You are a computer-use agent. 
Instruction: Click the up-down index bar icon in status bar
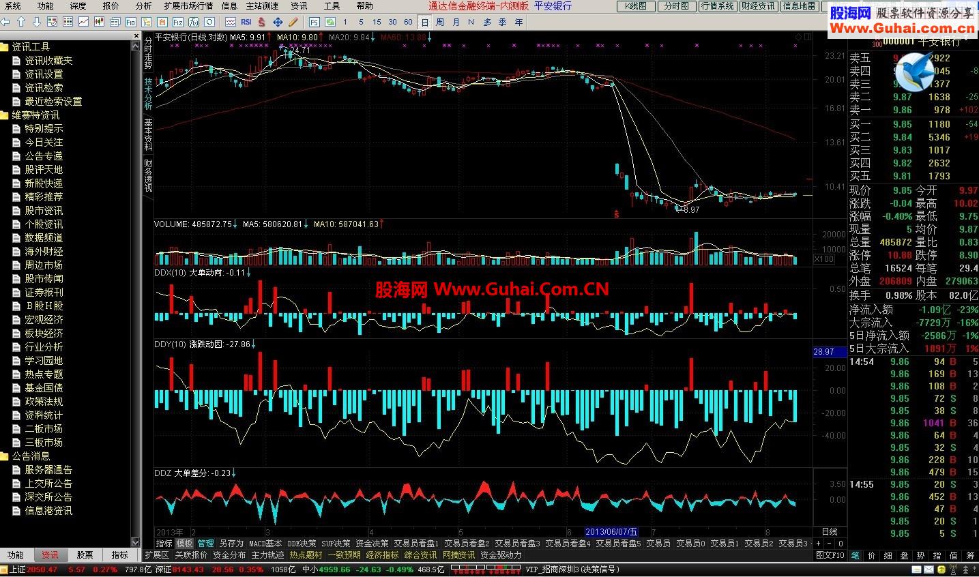click(486, 569)
